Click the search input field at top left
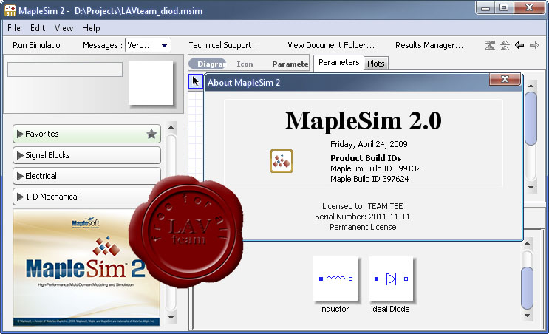This screenshot has height=334, width=549. (x=65, y=69)
